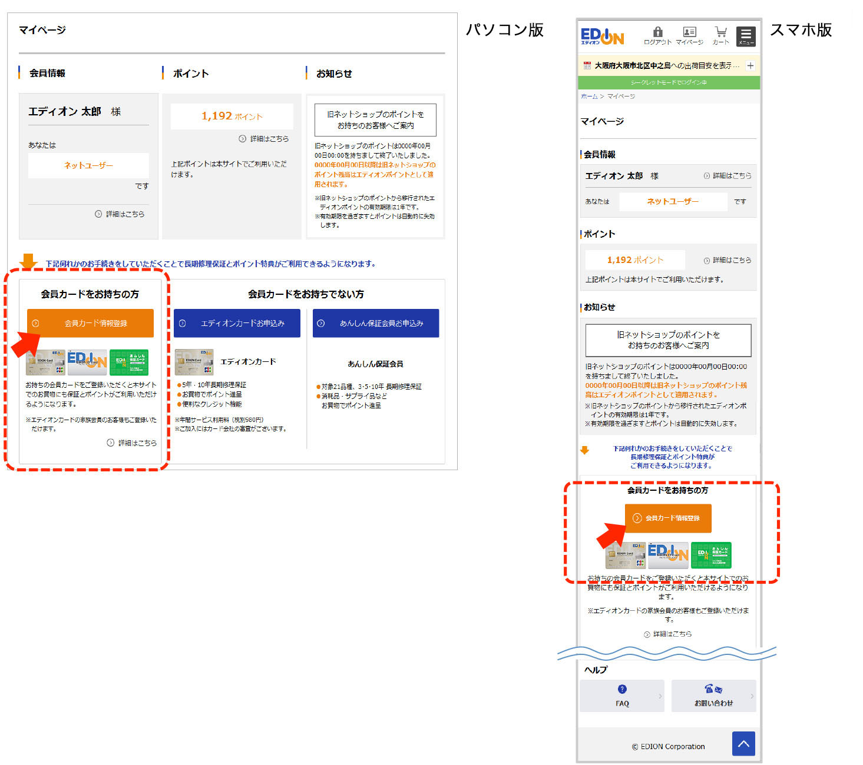Open 詳細はこちら in PC 会員カードをお持ちの方 box

coord(132,443)
